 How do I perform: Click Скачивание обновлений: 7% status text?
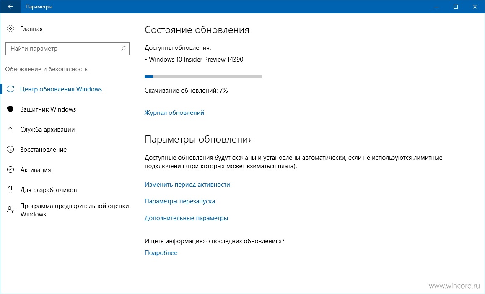coord(186,91)
